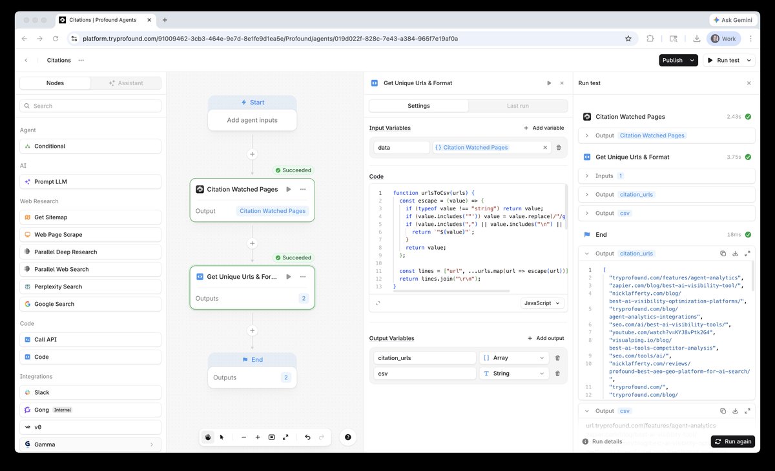The image size is (775, 471).
Task: Select the Web Page Scrape node
Action: 90,235
